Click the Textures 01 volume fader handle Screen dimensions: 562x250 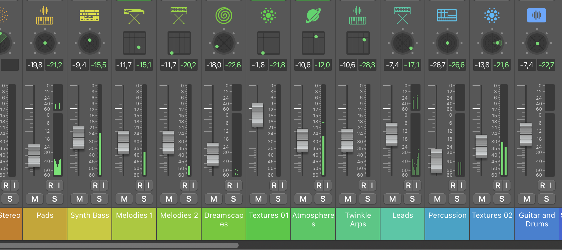[258, 115]
